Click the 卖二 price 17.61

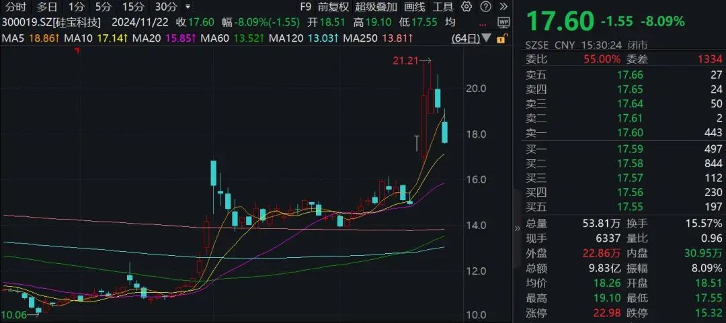631,118
